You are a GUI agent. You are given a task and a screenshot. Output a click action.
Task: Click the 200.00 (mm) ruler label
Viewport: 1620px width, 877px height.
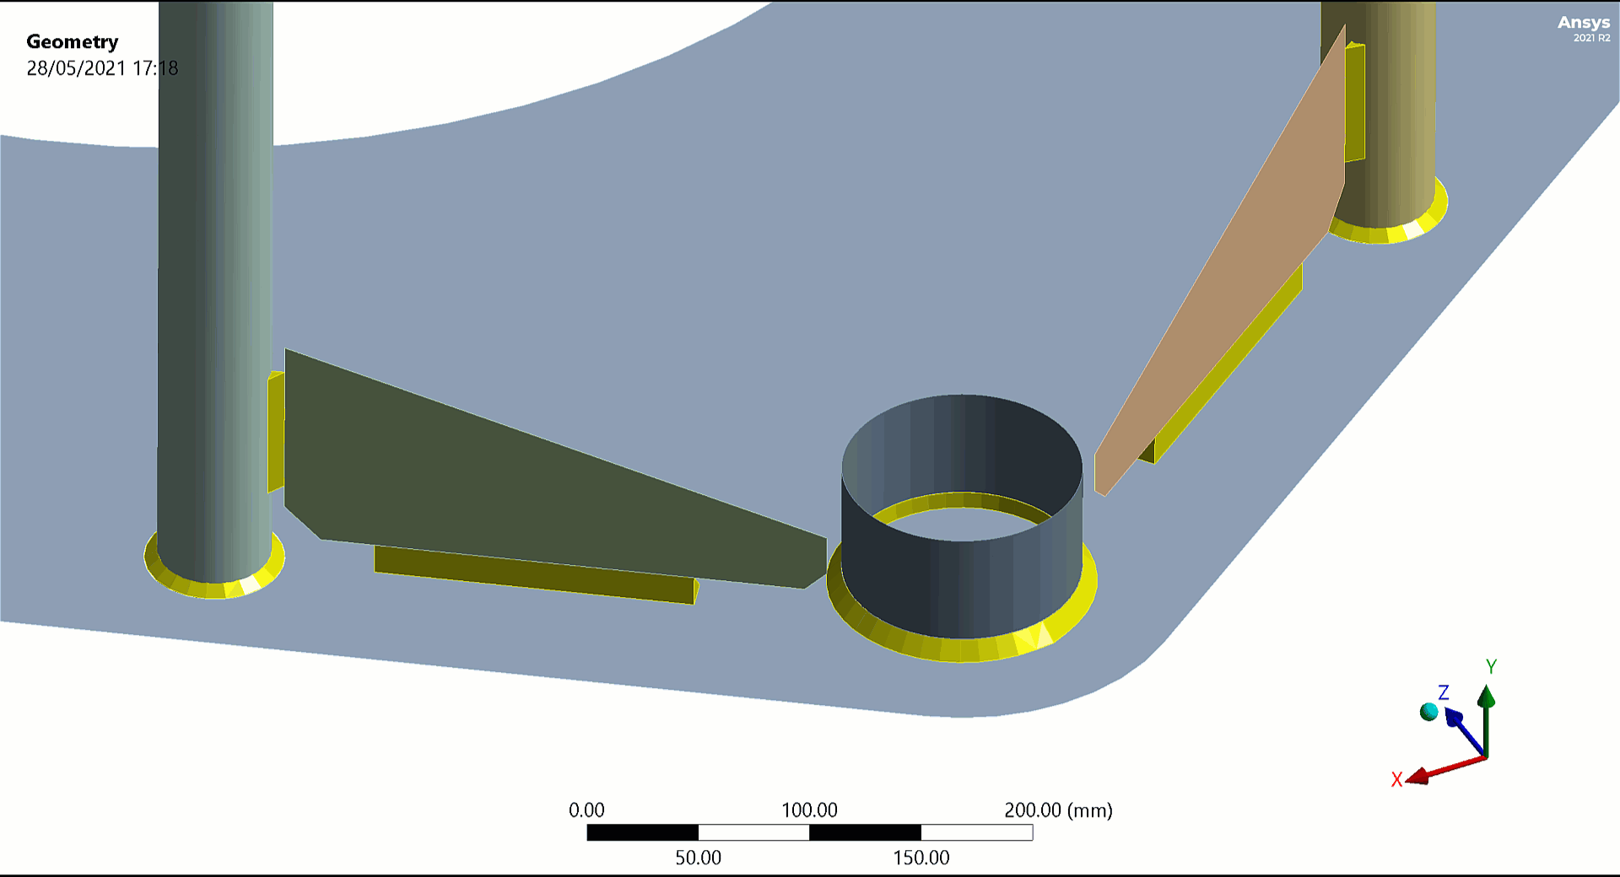click(1057, 810)
